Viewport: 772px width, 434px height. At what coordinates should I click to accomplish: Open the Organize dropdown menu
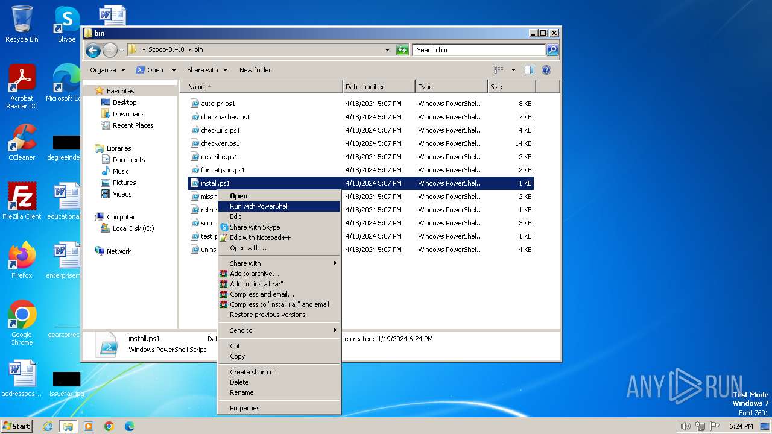pos(107,70)
